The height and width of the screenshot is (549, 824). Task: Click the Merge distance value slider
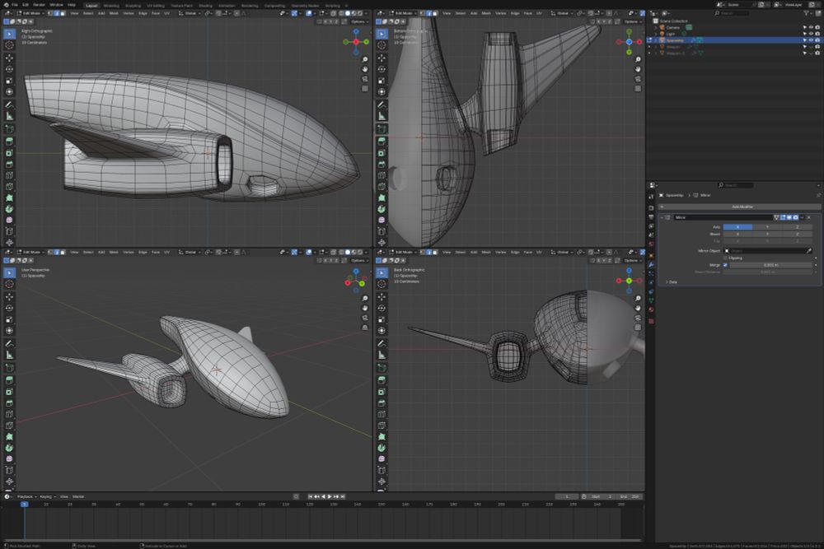(771, 265)
